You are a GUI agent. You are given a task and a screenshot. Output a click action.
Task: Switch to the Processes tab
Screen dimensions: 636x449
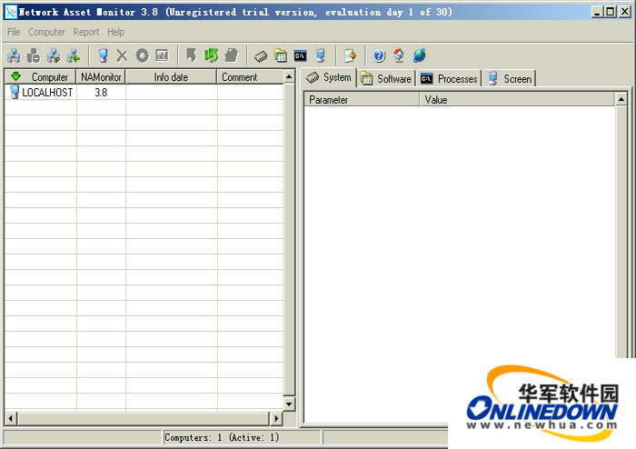click(449, 78)
